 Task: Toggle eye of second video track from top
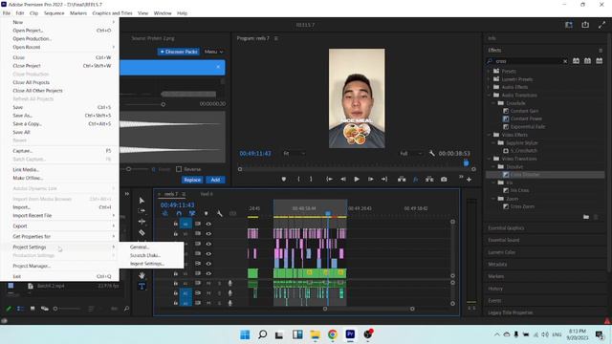[208, 233]
